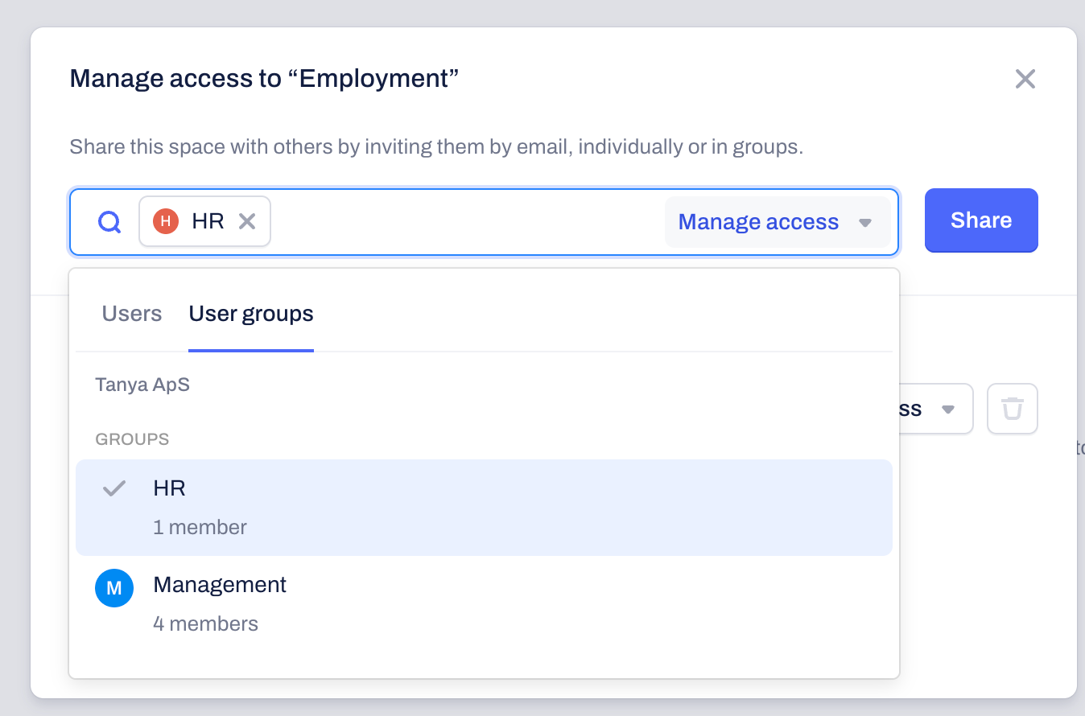The image size is (1085, 716).
Task: Click the search magnifier icon
Action: 109,221
